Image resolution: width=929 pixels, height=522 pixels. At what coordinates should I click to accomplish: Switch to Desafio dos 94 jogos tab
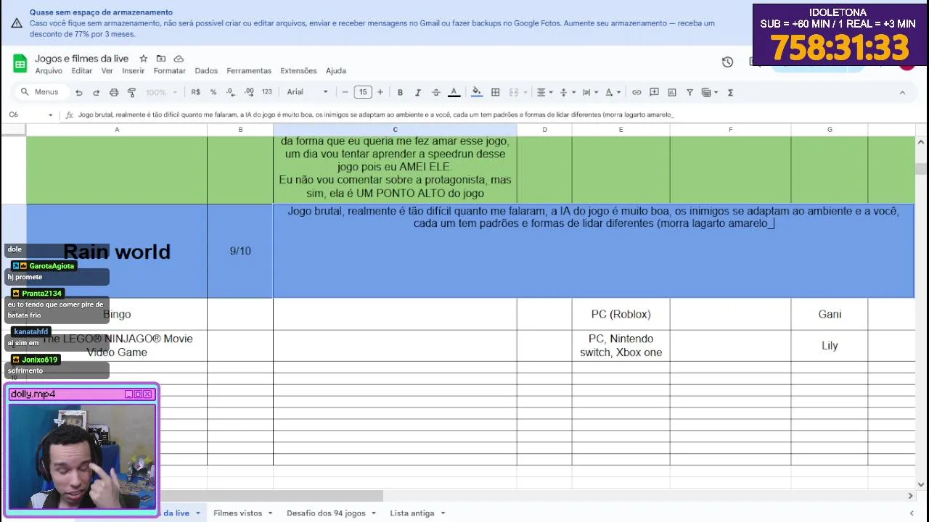click(326, 513)
